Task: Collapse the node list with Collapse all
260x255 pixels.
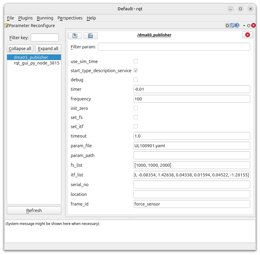Action: click(20, 48)
